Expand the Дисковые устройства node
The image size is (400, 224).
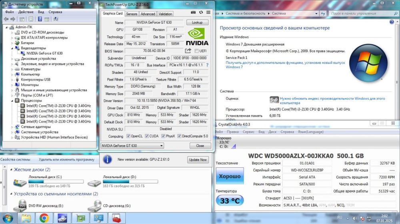[12, 59]
